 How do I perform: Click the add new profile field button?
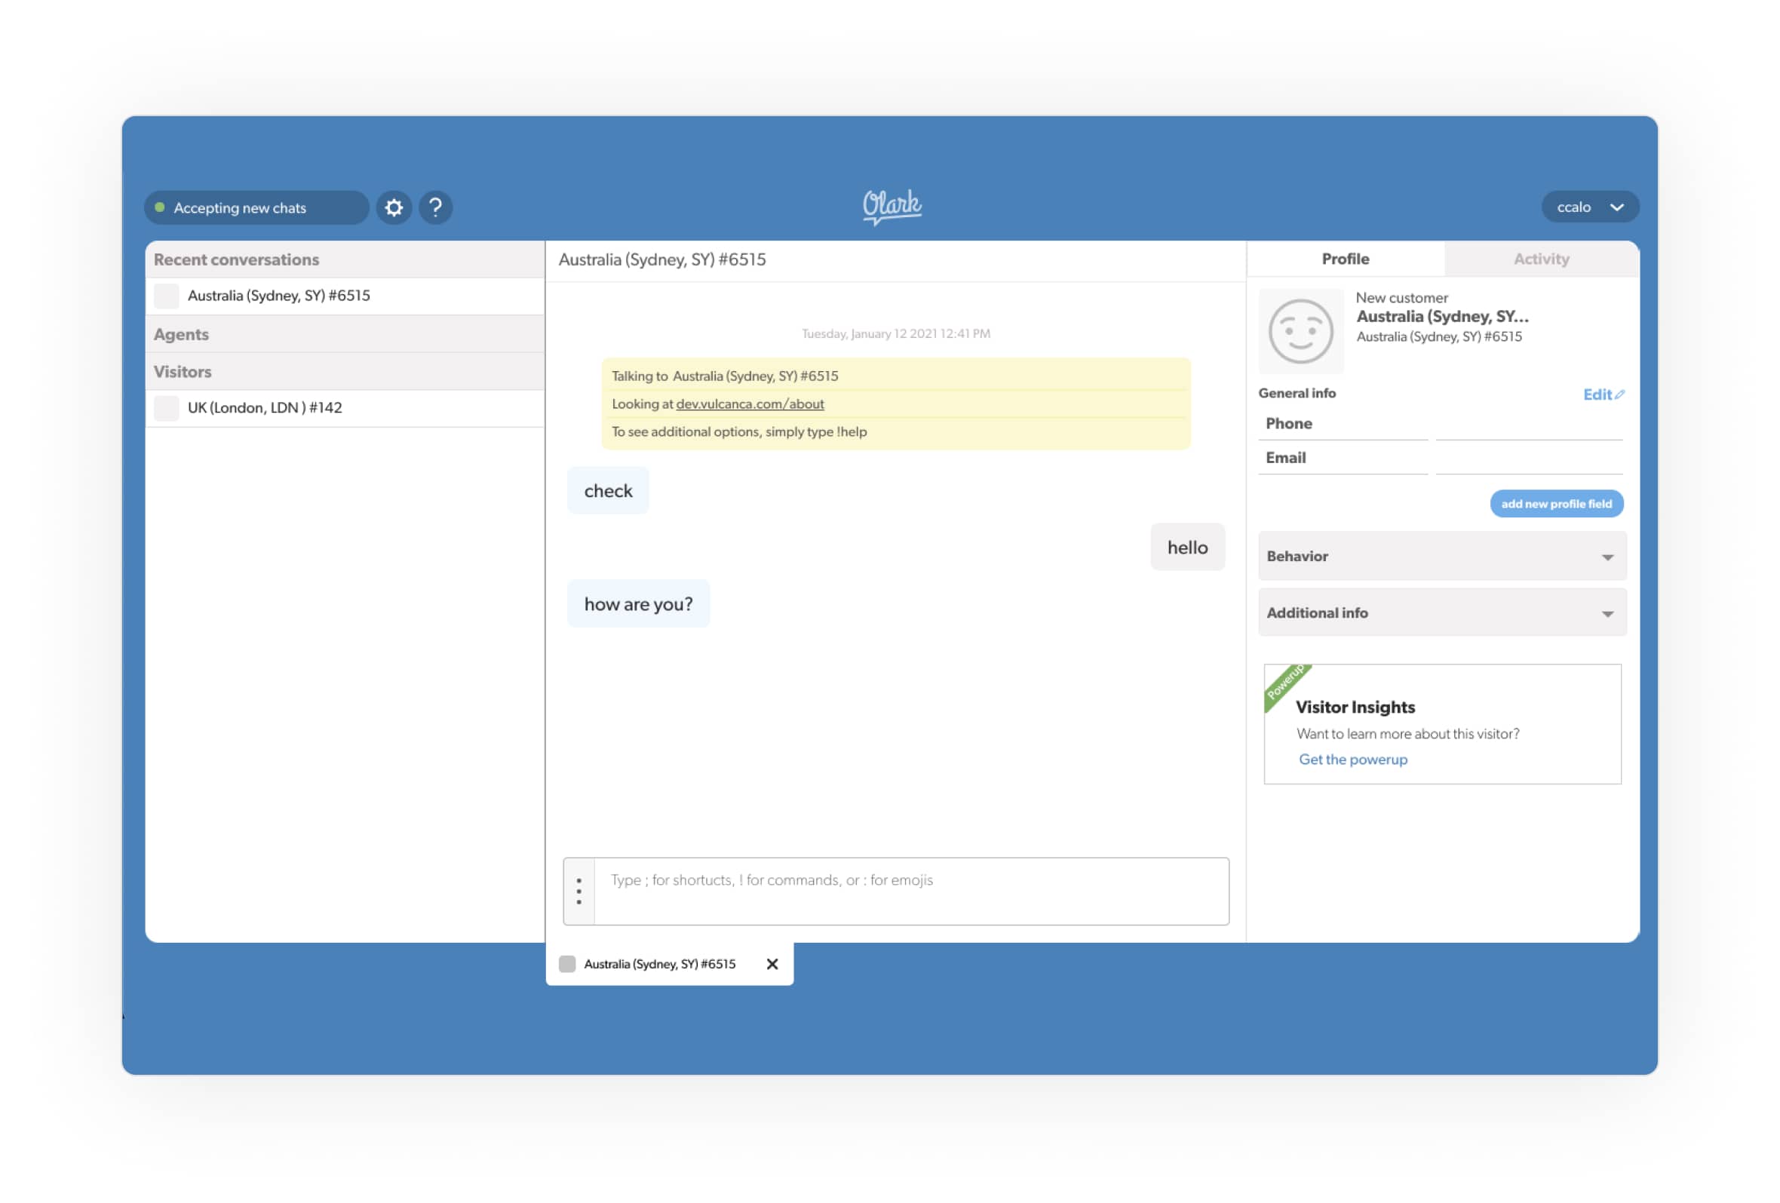click(x=1555, y=504)
